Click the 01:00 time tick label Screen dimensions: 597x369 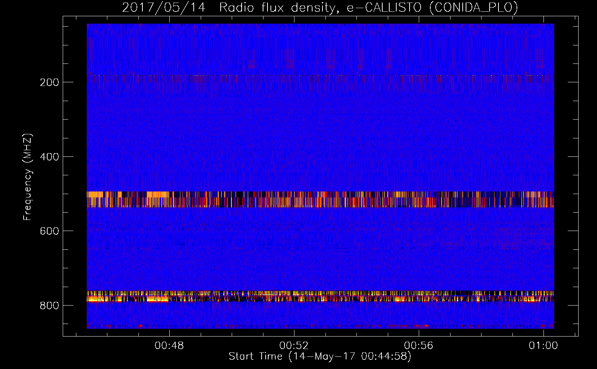pos(543,346)
